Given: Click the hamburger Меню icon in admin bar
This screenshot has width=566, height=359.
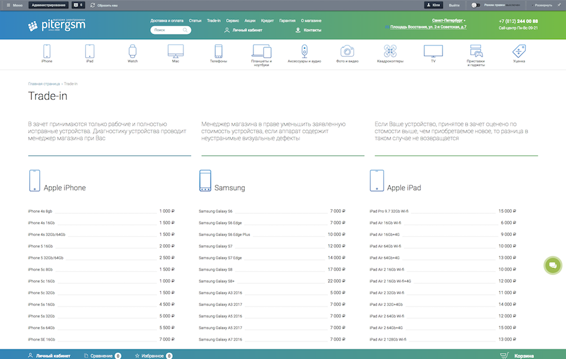Looking at the screenshot, I should (x=8, y=6).
